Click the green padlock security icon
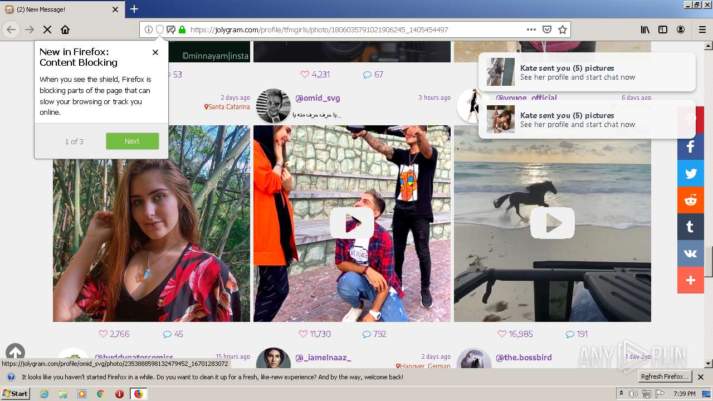 [182, 30]
